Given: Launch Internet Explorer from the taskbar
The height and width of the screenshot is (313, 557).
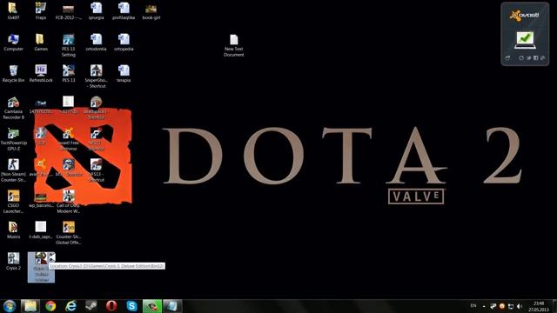Looking at the screenshot, I should point(70,306).
